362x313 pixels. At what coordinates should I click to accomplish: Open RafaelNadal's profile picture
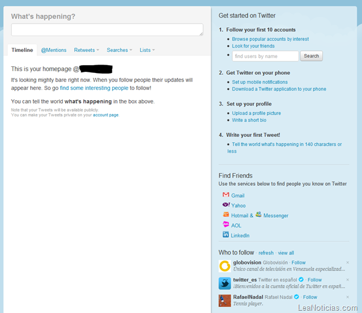coord(224,300)
